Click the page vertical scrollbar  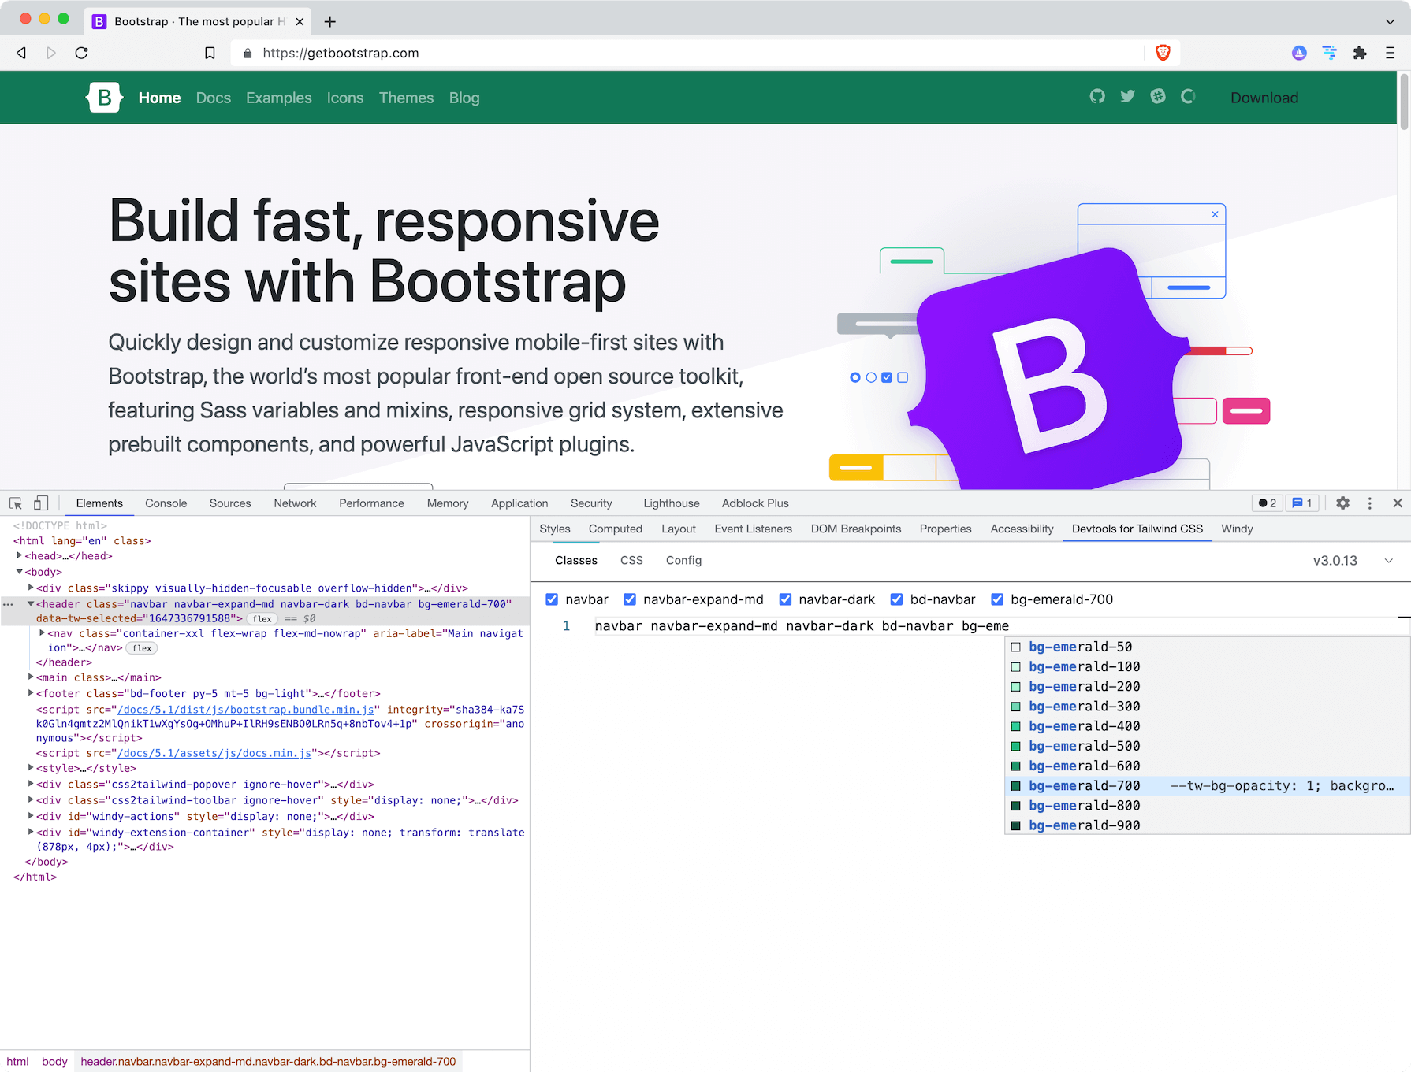coord(1404,101)
